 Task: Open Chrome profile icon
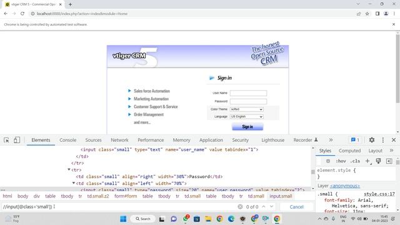(386, 14)
